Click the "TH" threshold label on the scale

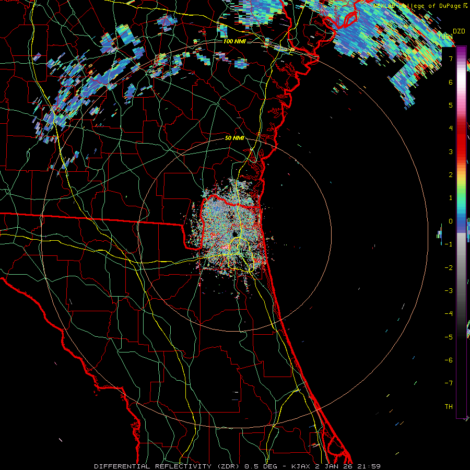(449, 407)
